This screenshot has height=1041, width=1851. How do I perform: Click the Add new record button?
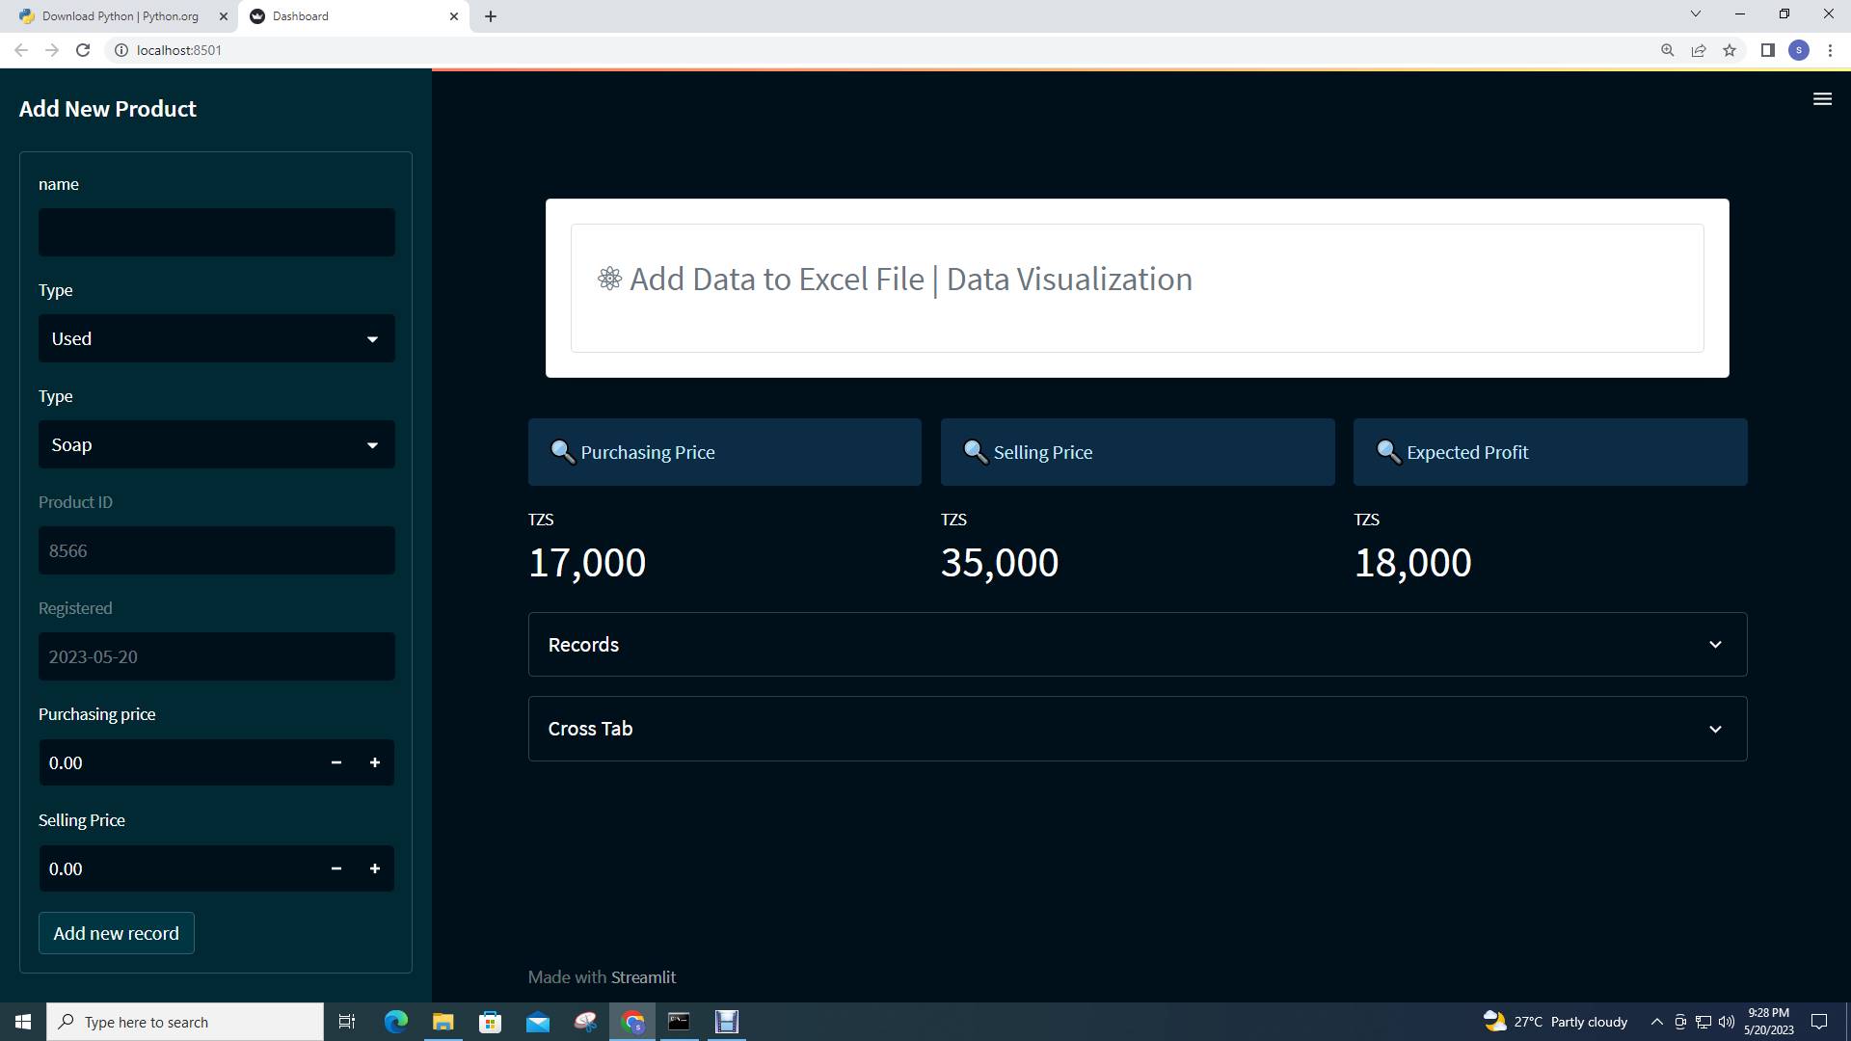116,933
